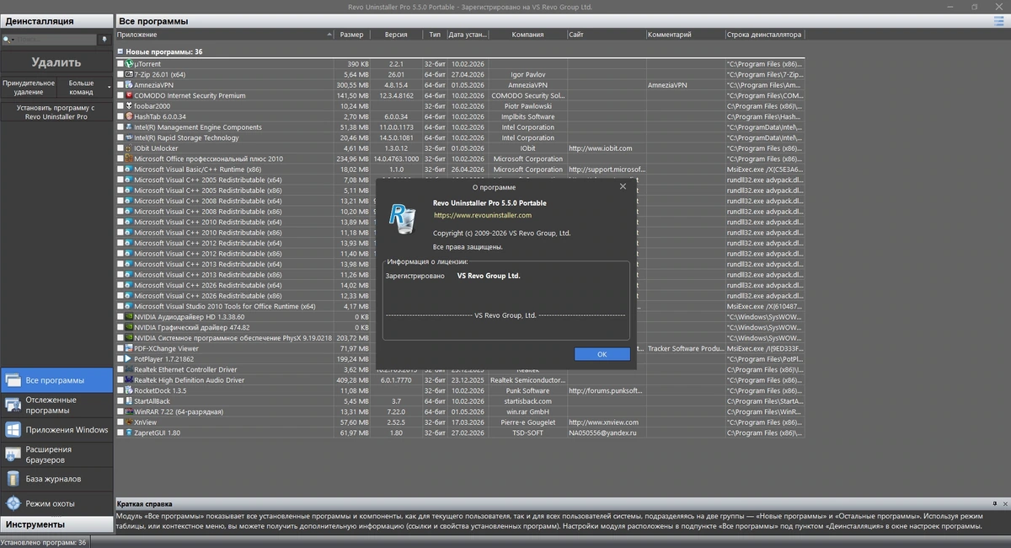1011x548 pixels.
Task: Open Отслеженные программы module
Action: [56, 406]
